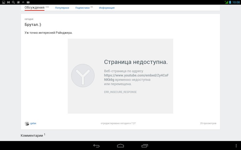
Task: Open the Обсуждения tab
Action: pyautogui.click(x=35, y=7)
